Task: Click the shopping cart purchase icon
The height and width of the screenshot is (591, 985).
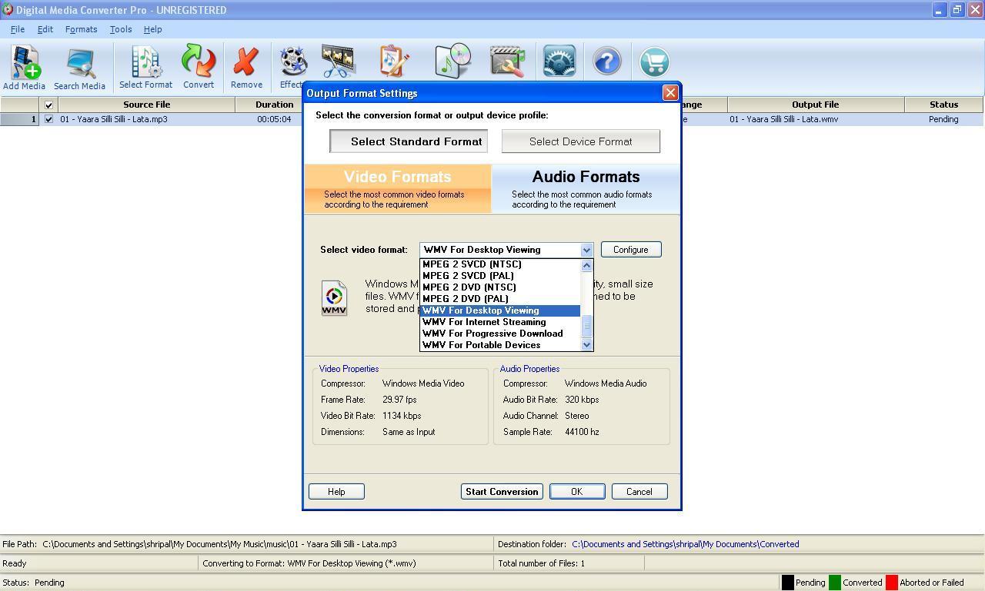Action: pos(654,61)
